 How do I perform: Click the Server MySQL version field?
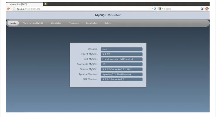[x=122, y=69]
